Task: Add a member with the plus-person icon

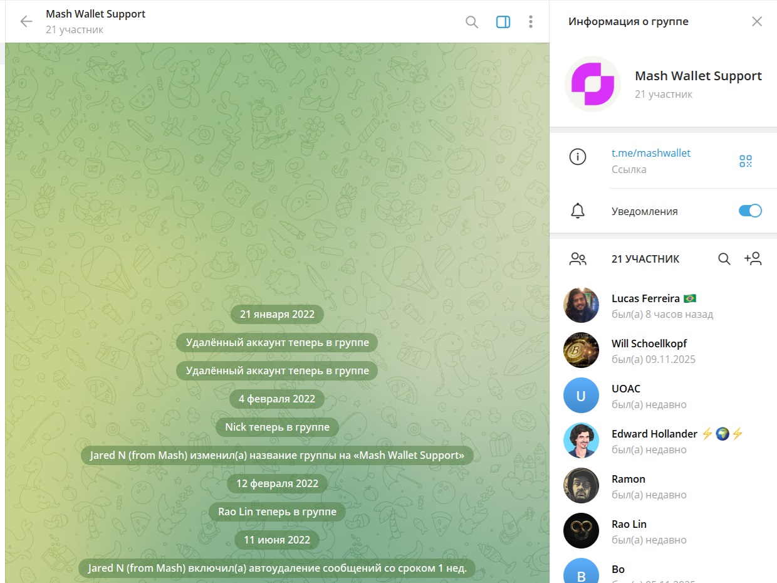Action: click(x=753, y=259)
